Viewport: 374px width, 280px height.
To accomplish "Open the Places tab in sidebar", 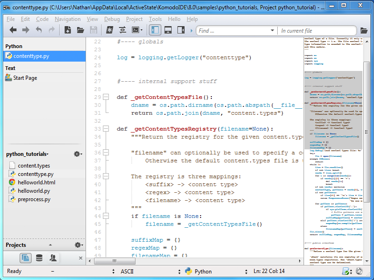I will tap(26, 258).
